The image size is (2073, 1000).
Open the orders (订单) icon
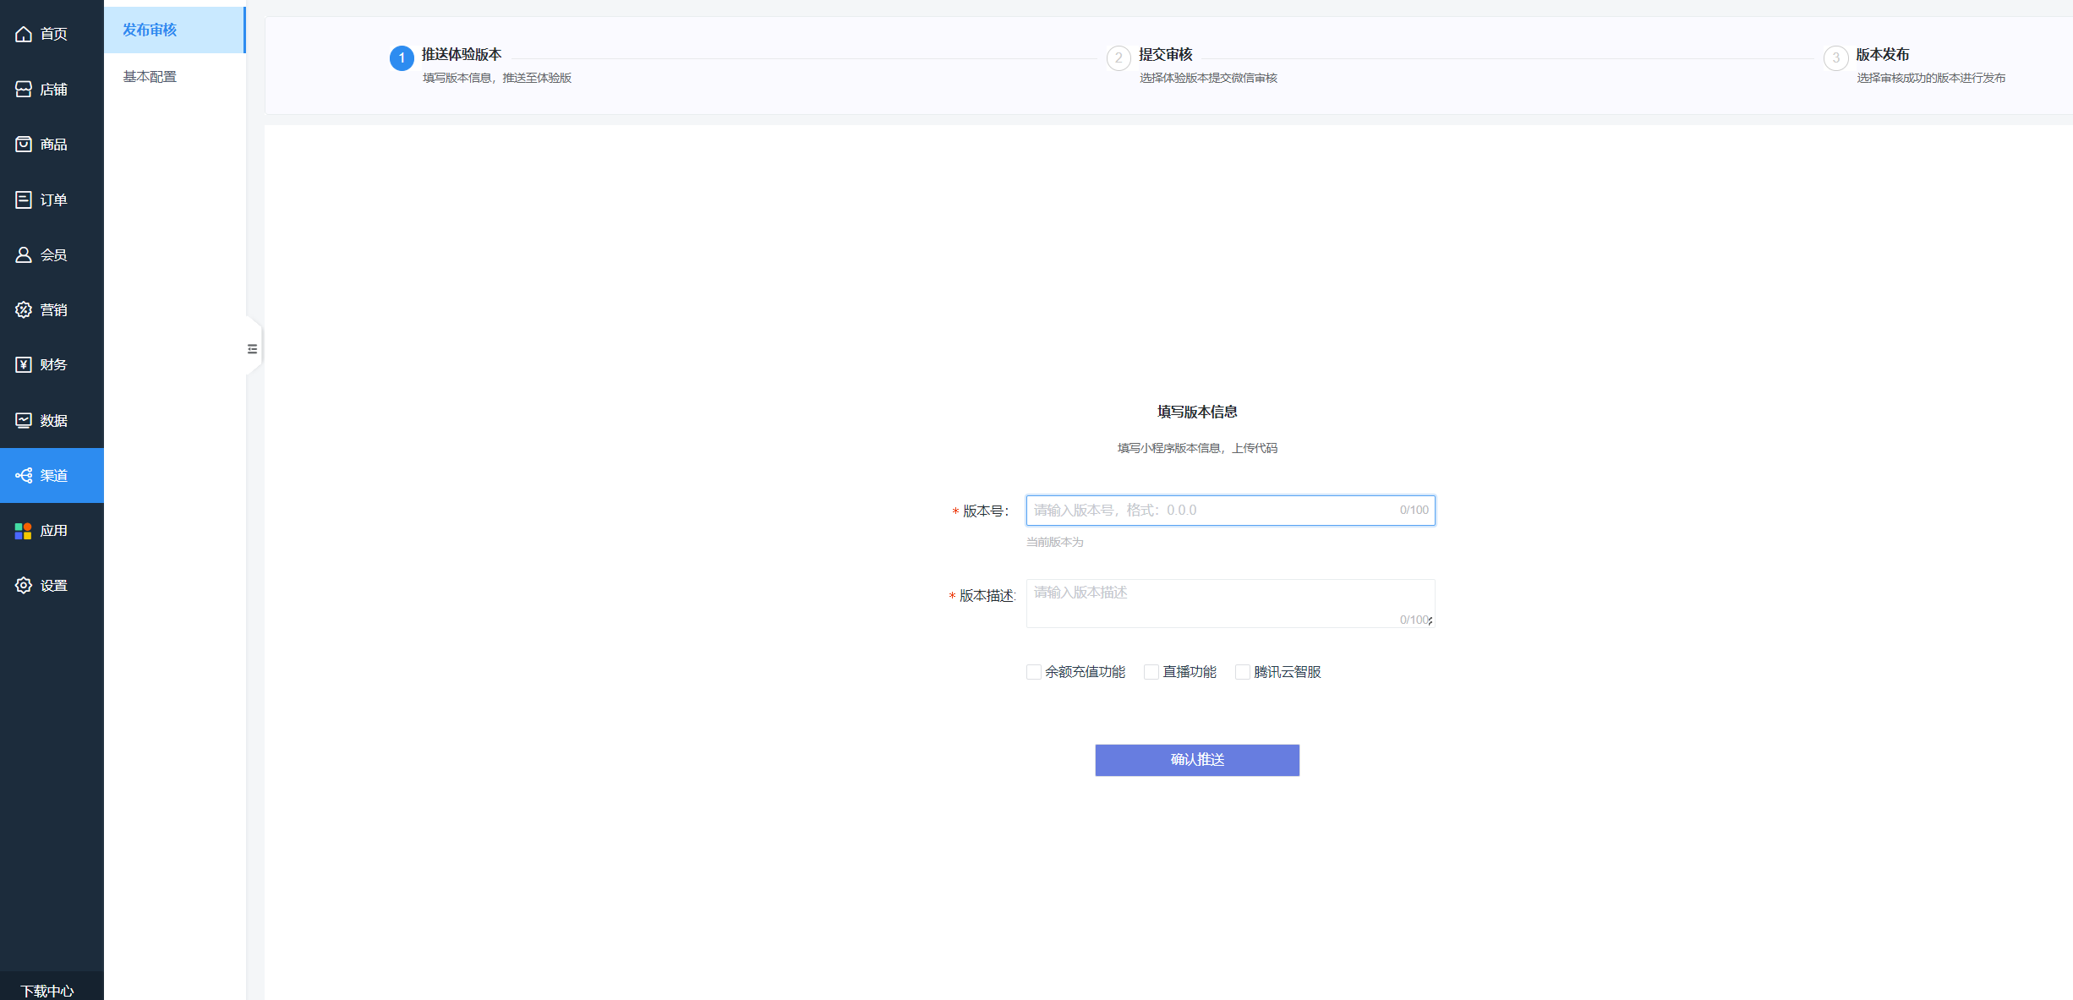(x=24, y=199)
